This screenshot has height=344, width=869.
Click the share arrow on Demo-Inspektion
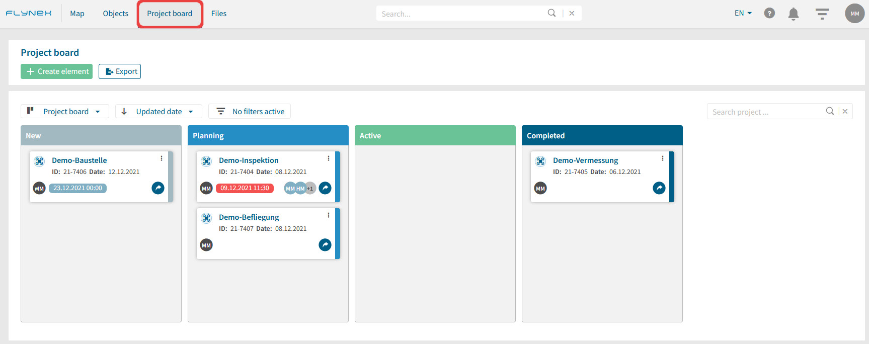coord(325,188)
